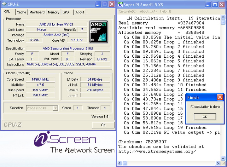The width and height of the screenshot is (227, 167).
Task: Close the CPU-Z window
Action: pyautogui.click(x=112, y=4)
